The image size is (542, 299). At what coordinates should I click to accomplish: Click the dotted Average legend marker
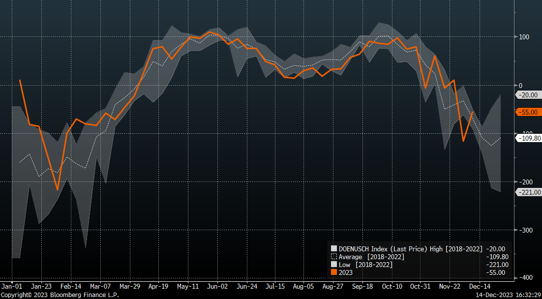coord(334,257)
